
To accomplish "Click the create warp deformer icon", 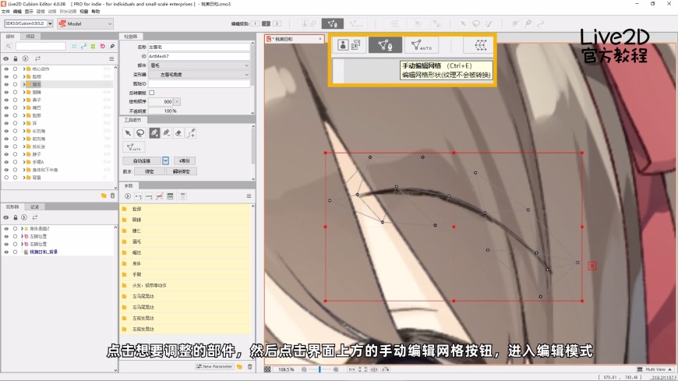I will 395,24.
